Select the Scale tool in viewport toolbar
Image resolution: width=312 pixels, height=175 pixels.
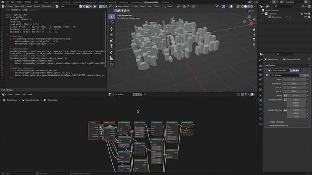pos(112,40)
